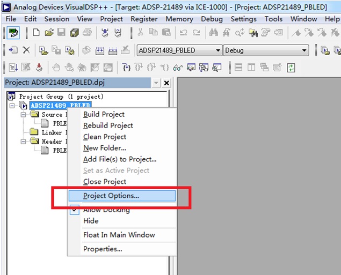Click the glasses watch icon
Viewport: 341px width, 275px height.
(x=178, y=68)
